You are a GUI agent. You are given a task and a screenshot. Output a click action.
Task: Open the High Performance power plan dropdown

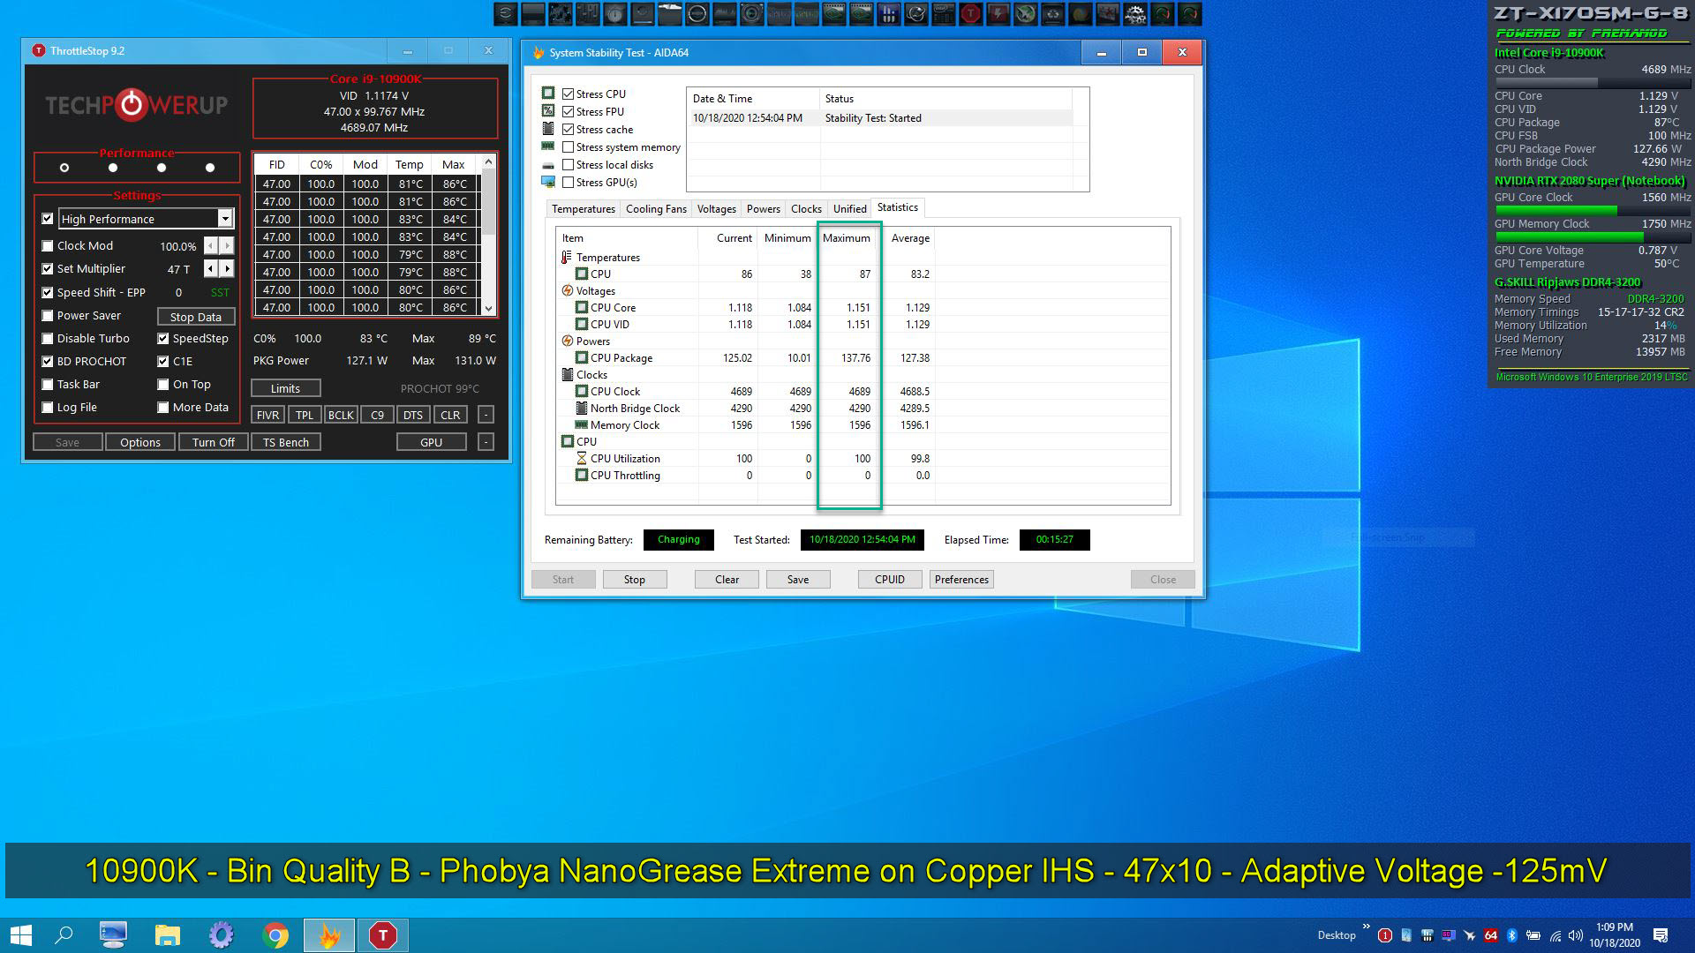pyautogui.click(x=225, y=219)
